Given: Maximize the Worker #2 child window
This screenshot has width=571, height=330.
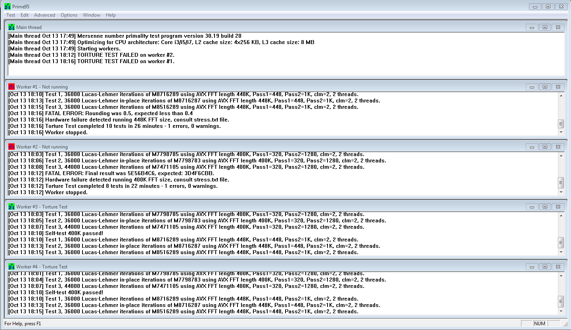Looking at the screenshot, I should point(545,147).
